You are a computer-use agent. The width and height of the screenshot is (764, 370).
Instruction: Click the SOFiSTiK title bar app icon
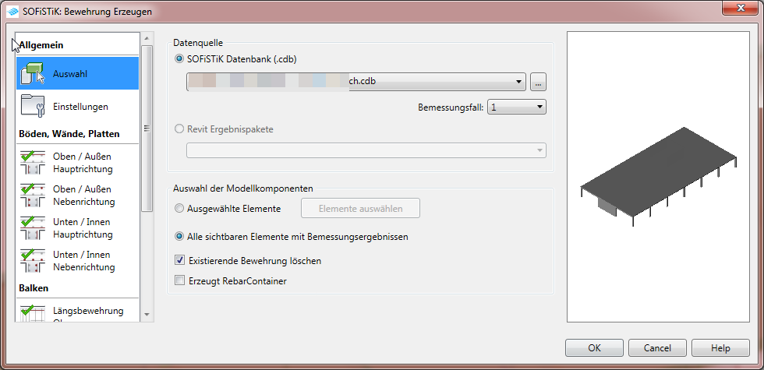tap(13, 12)
